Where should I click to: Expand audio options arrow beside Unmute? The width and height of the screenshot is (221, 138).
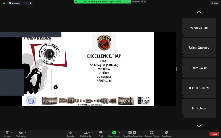point(12,133)
